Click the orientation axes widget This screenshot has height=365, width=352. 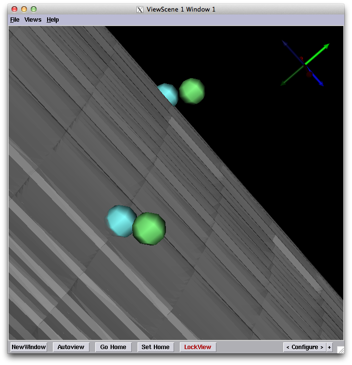pos(305,64)
